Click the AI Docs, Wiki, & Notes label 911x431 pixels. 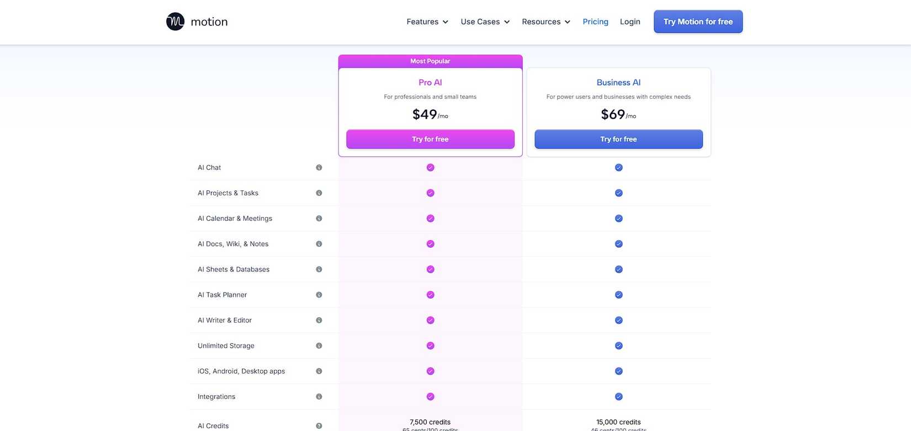(233, 244)
